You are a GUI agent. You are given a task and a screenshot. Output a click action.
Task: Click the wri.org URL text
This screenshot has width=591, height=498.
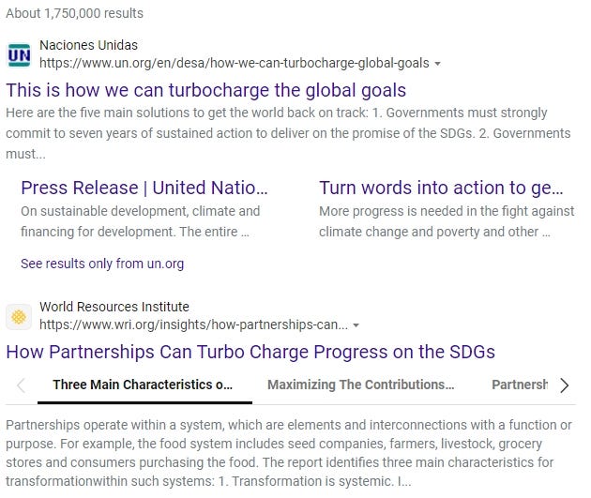coord(194,324)
